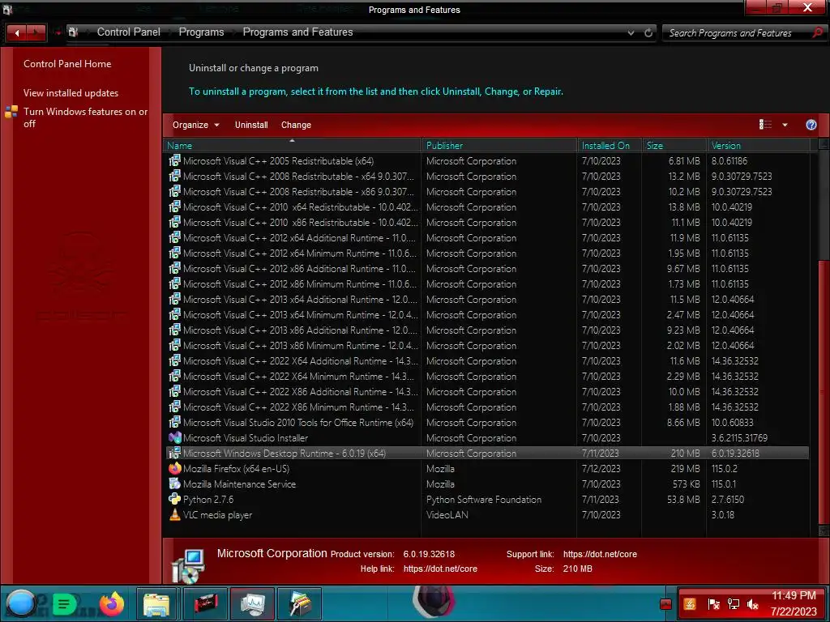
Task: Click the shield icon beside Turn Windows features
Action: 11,112
